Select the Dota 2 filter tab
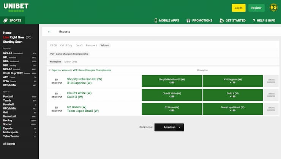Image resolution: width=281 pixels, height=159 pixels. point(79,45)
